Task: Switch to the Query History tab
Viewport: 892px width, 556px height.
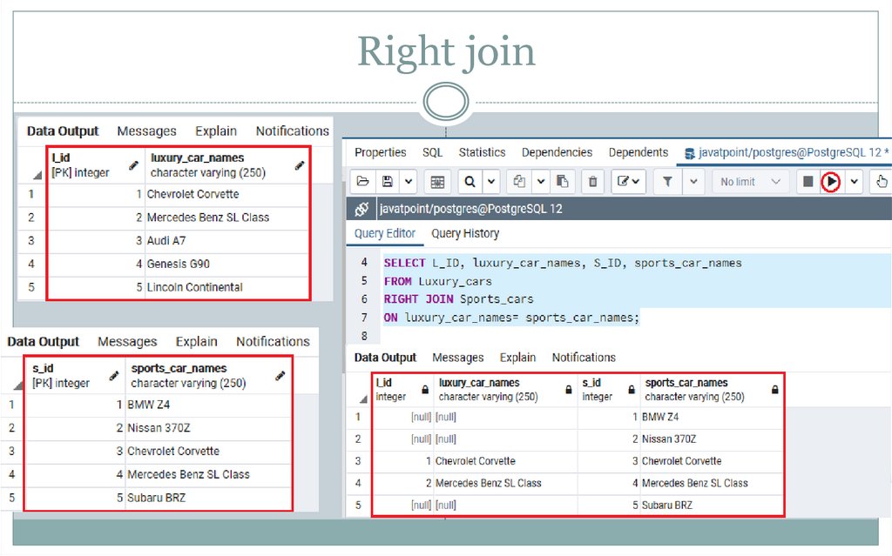Action: tap(465, 233)
